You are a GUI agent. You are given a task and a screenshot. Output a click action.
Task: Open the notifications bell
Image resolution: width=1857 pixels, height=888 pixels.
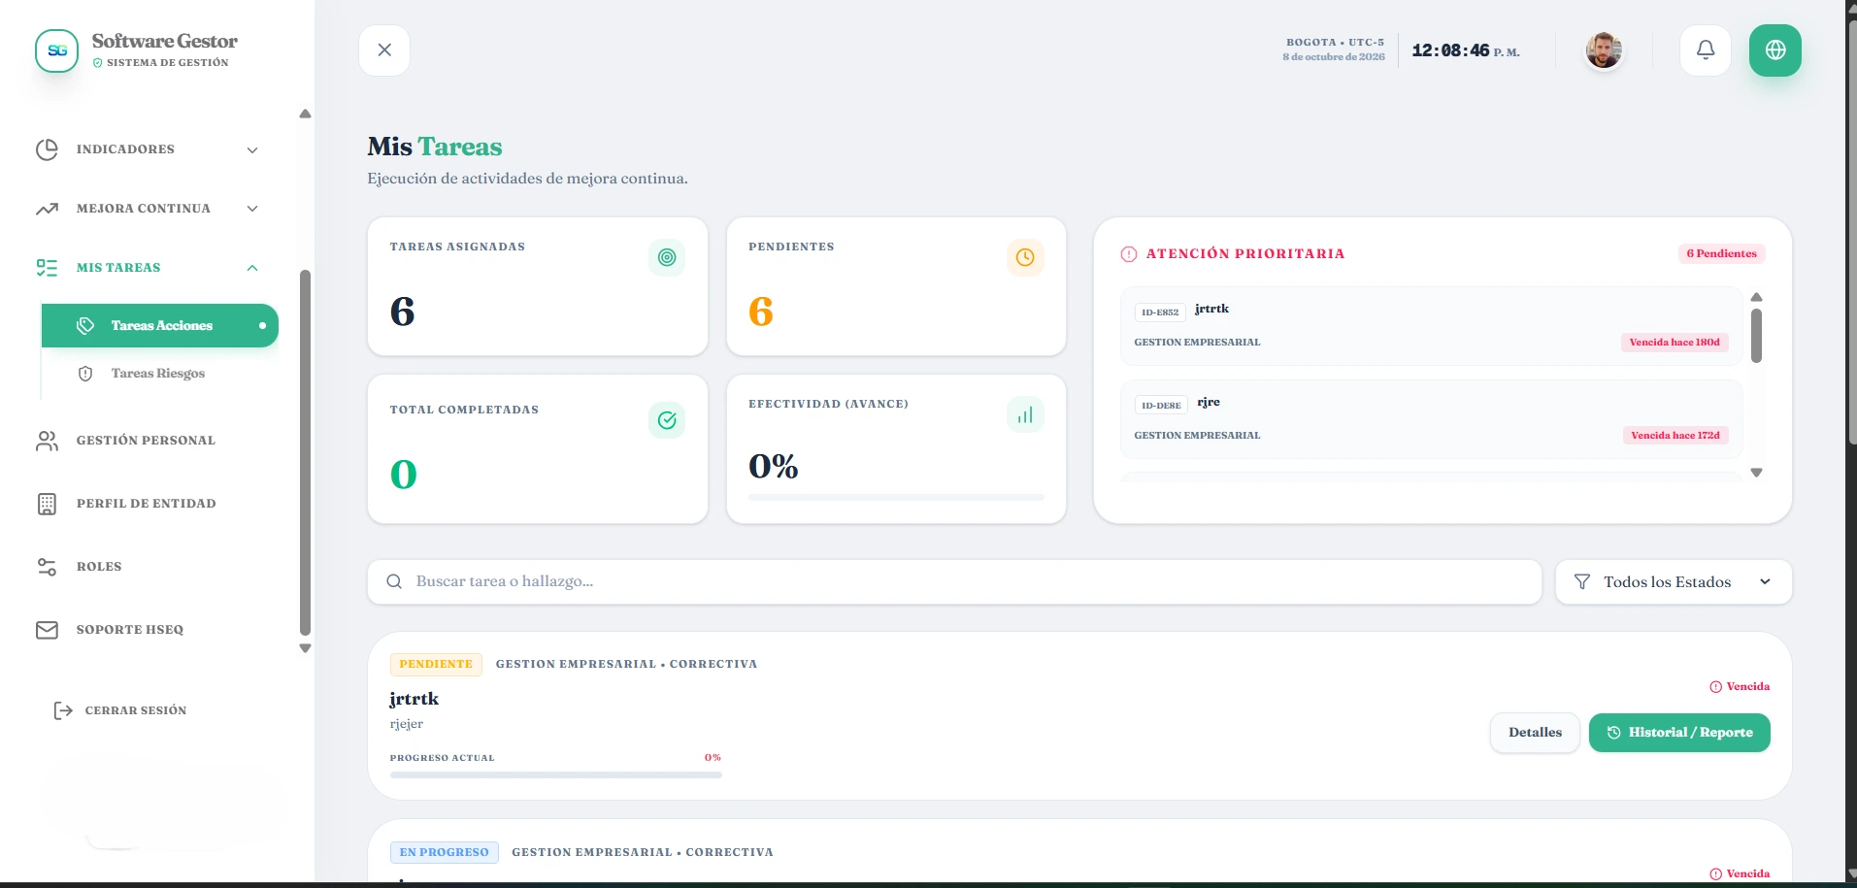[x=1706, y=50]
